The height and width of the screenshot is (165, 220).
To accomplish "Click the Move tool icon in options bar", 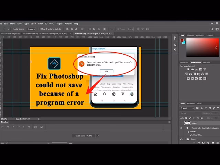I will [5, 29].
